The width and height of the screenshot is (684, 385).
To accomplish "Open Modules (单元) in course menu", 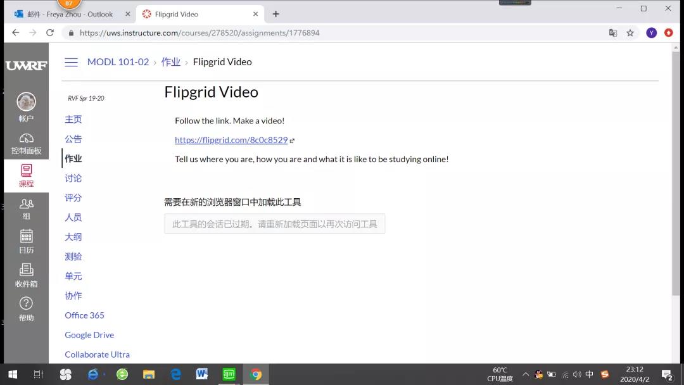I will (x=73, y=276).
